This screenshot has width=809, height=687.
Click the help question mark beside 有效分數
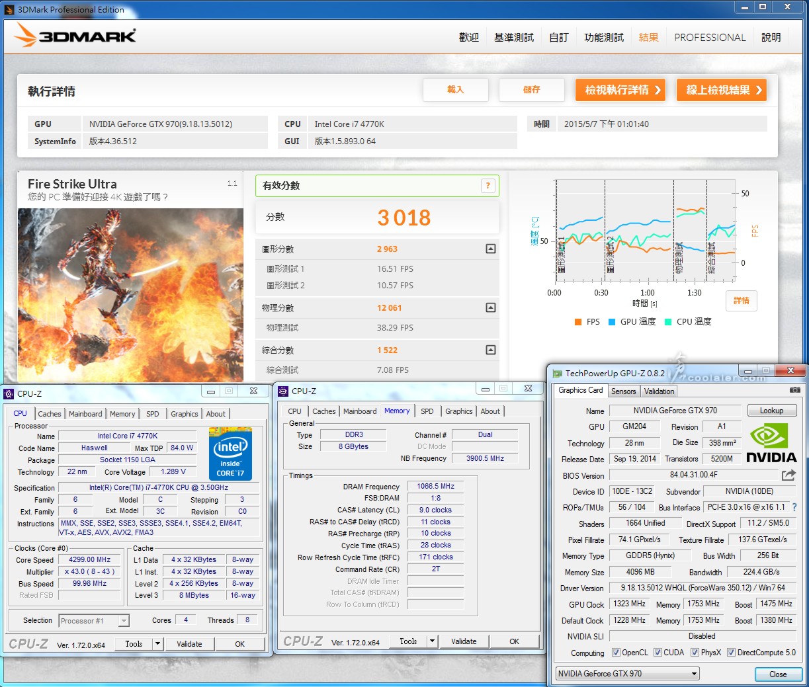coord(488,186)
